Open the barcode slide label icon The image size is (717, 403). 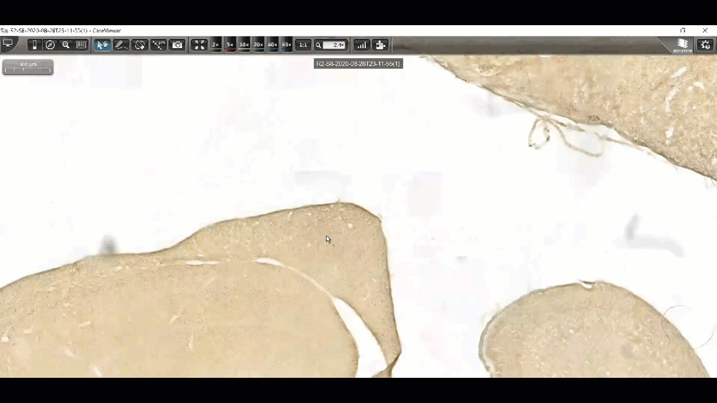pyautogui.click(x=81, y=45)
